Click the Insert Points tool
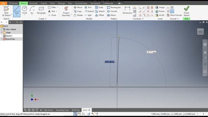Screen dimensions: 208x117 click(x=160, y=11)
